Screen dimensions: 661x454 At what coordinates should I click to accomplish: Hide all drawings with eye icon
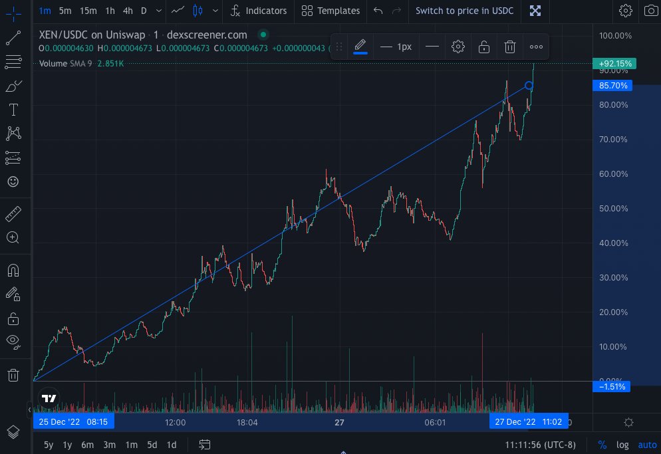[13, 342]
